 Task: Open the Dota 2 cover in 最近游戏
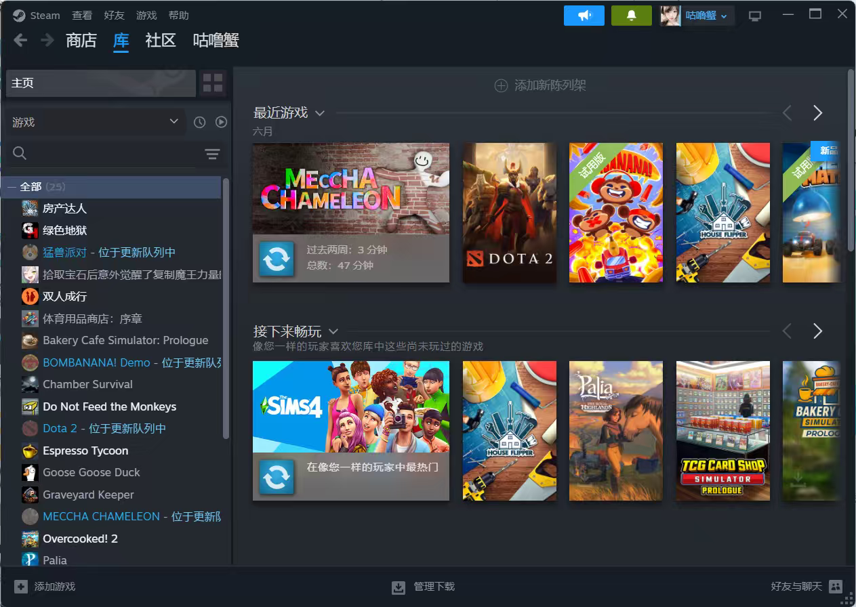pos(510,213)
